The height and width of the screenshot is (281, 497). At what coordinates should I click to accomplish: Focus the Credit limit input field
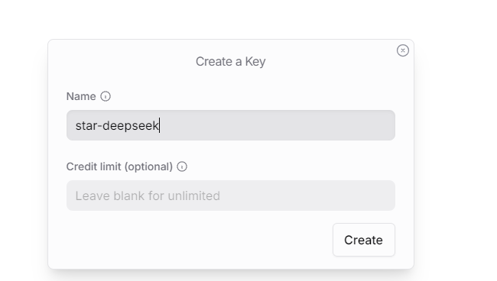(x=231, y=195)
